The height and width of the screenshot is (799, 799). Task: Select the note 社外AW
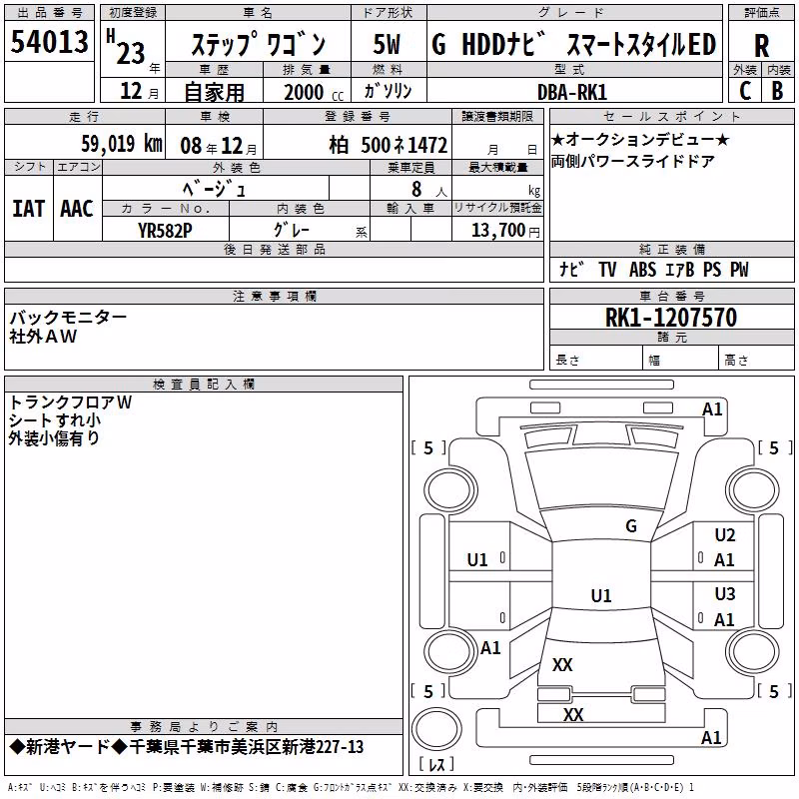point(43,337)
